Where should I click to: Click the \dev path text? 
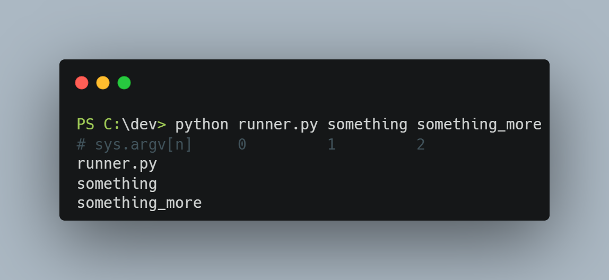(x=140, y=124)
